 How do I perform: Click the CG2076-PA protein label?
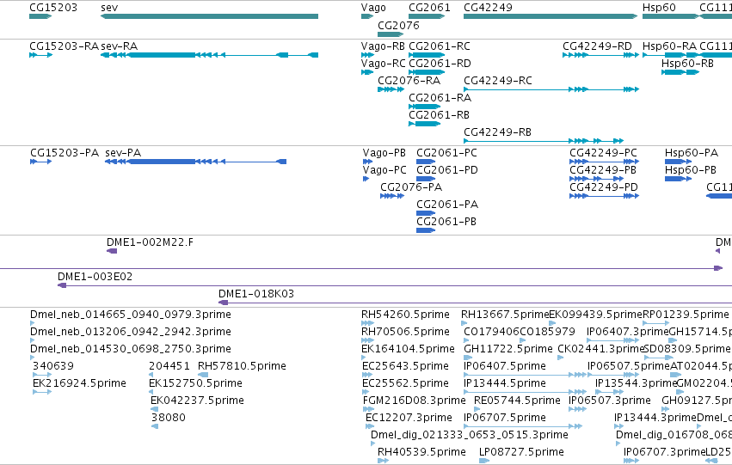(x=411, y=187)
